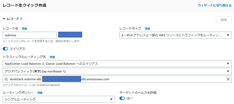Viewport: 234px width, 104px height.
Task: Collapse the レコード 1 section triangle
Action: click(4, 19)
